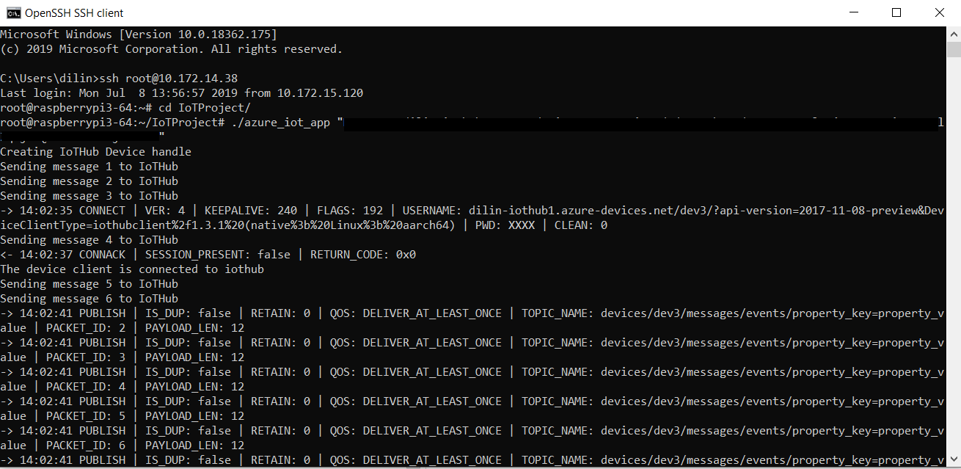Click 'PACKET_ID: 6' text
This screenshot has height=469, width=961.
pos(86,446)
